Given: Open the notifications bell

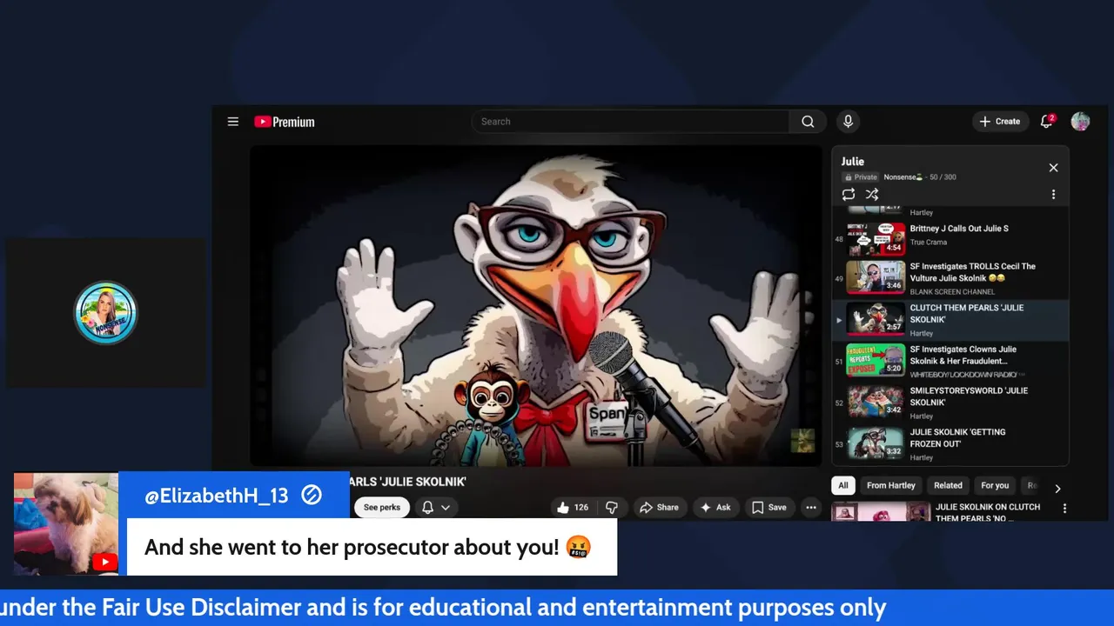Looking at the screenshot, I should click(1047, 122).
